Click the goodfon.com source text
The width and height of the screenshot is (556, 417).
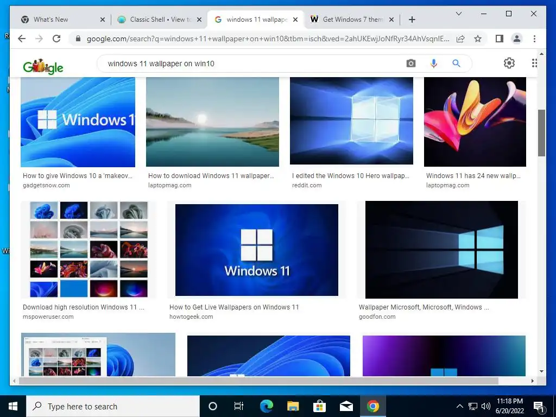click(x=377, y=317)
